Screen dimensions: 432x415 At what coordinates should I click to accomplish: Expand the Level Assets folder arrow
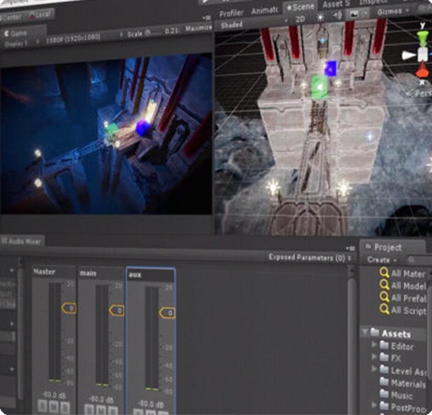point(374,368)
